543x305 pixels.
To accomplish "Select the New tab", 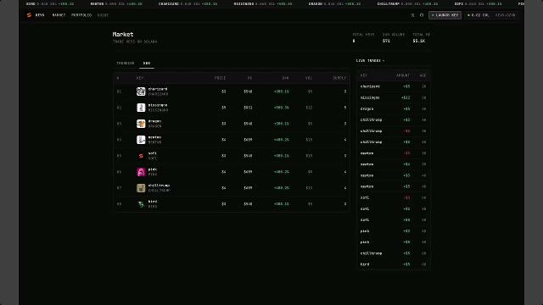I will [x=147, y=64].
